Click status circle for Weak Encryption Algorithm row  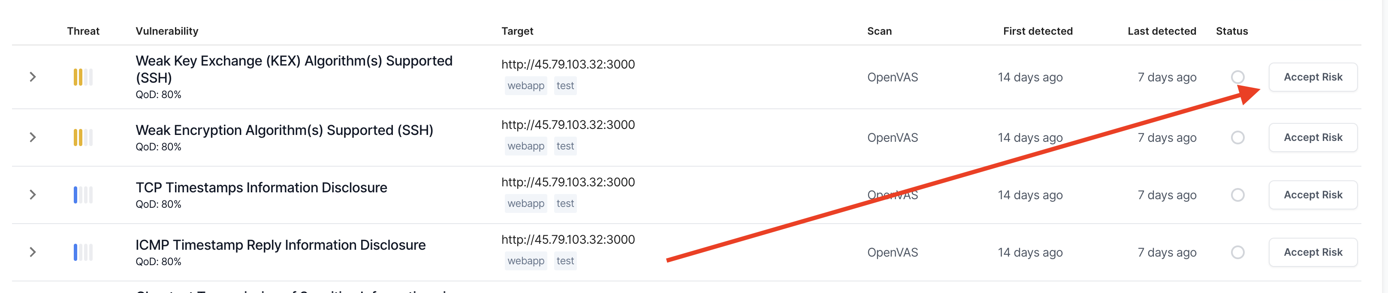(1237, 138)
